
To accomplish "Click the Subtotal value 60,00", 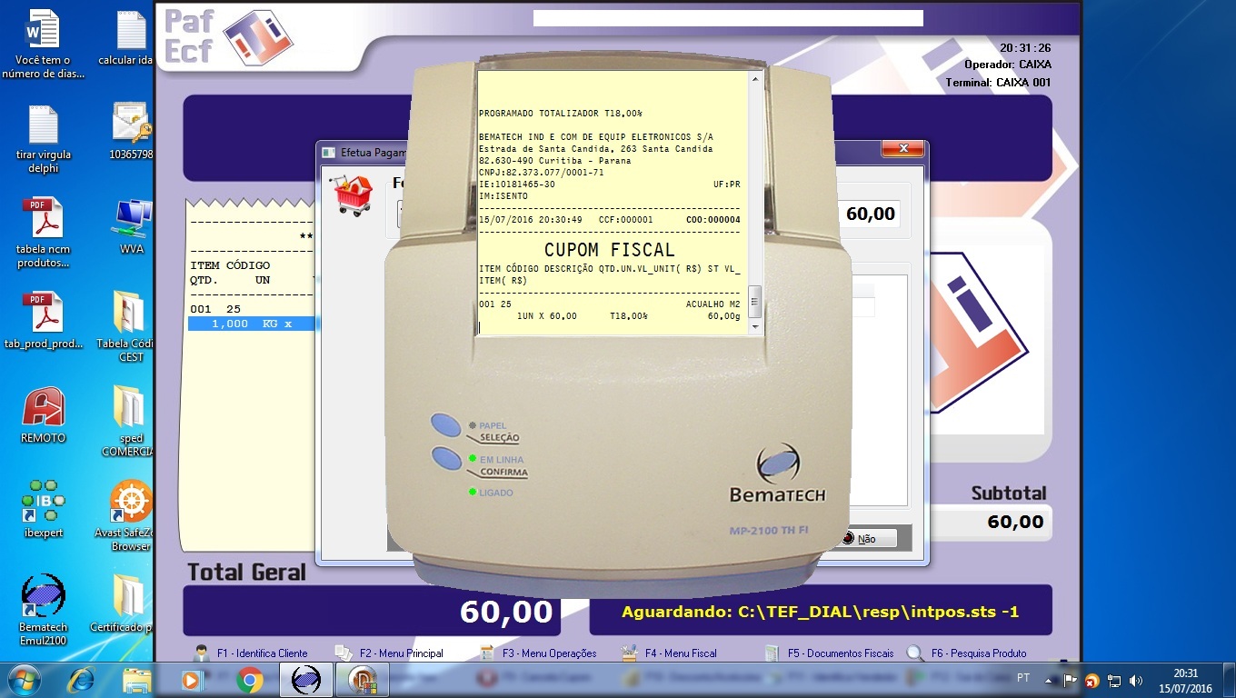I will click(1015, 522).
